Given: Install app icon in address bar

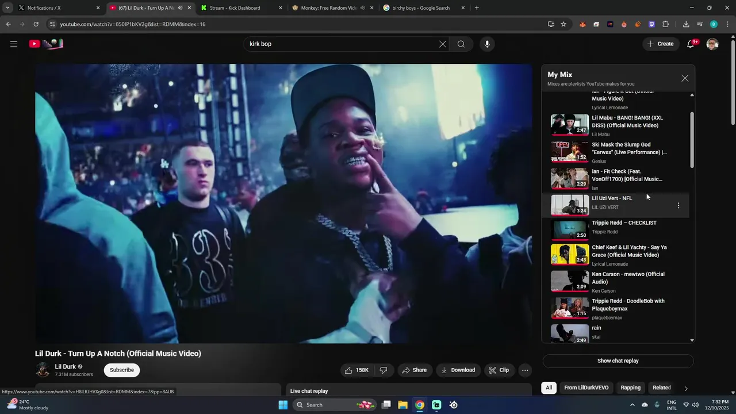Looking at the screenshot, I should [551, 24].
